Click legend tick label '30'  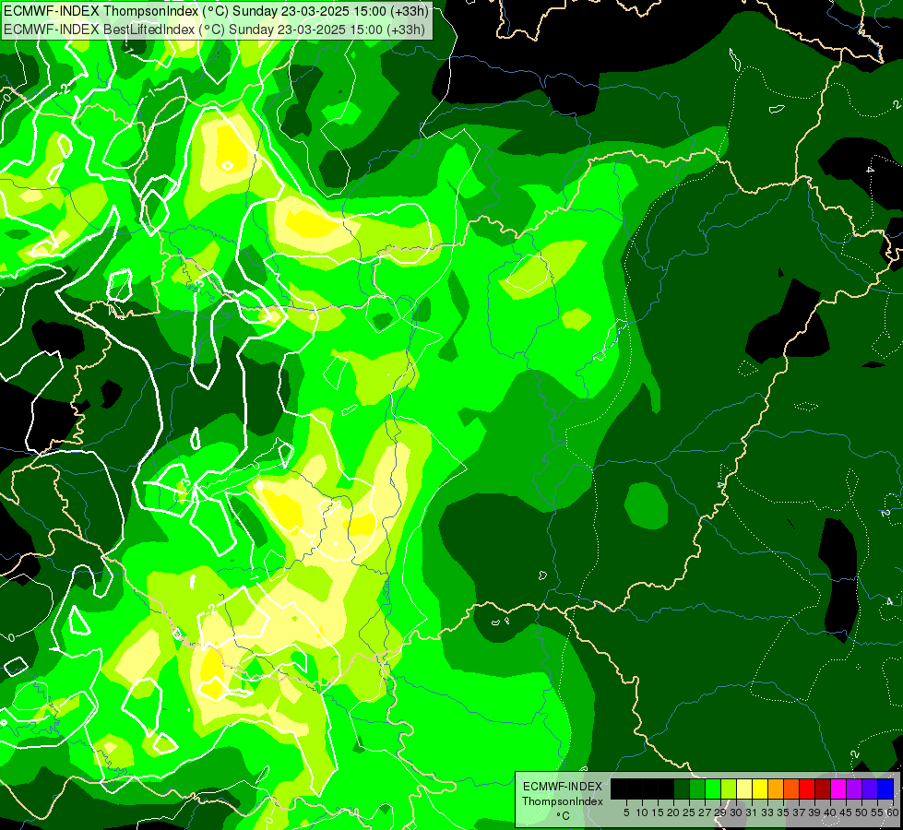[x=737, y=812]
